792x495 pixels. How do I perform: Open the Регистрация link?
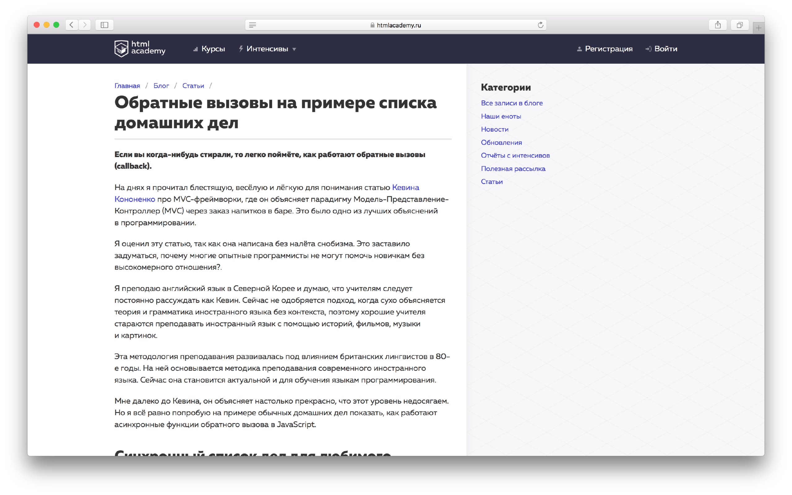pos(609,49)
